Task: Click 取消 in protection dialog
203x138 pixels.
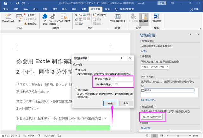Action: tap(126, 103)
